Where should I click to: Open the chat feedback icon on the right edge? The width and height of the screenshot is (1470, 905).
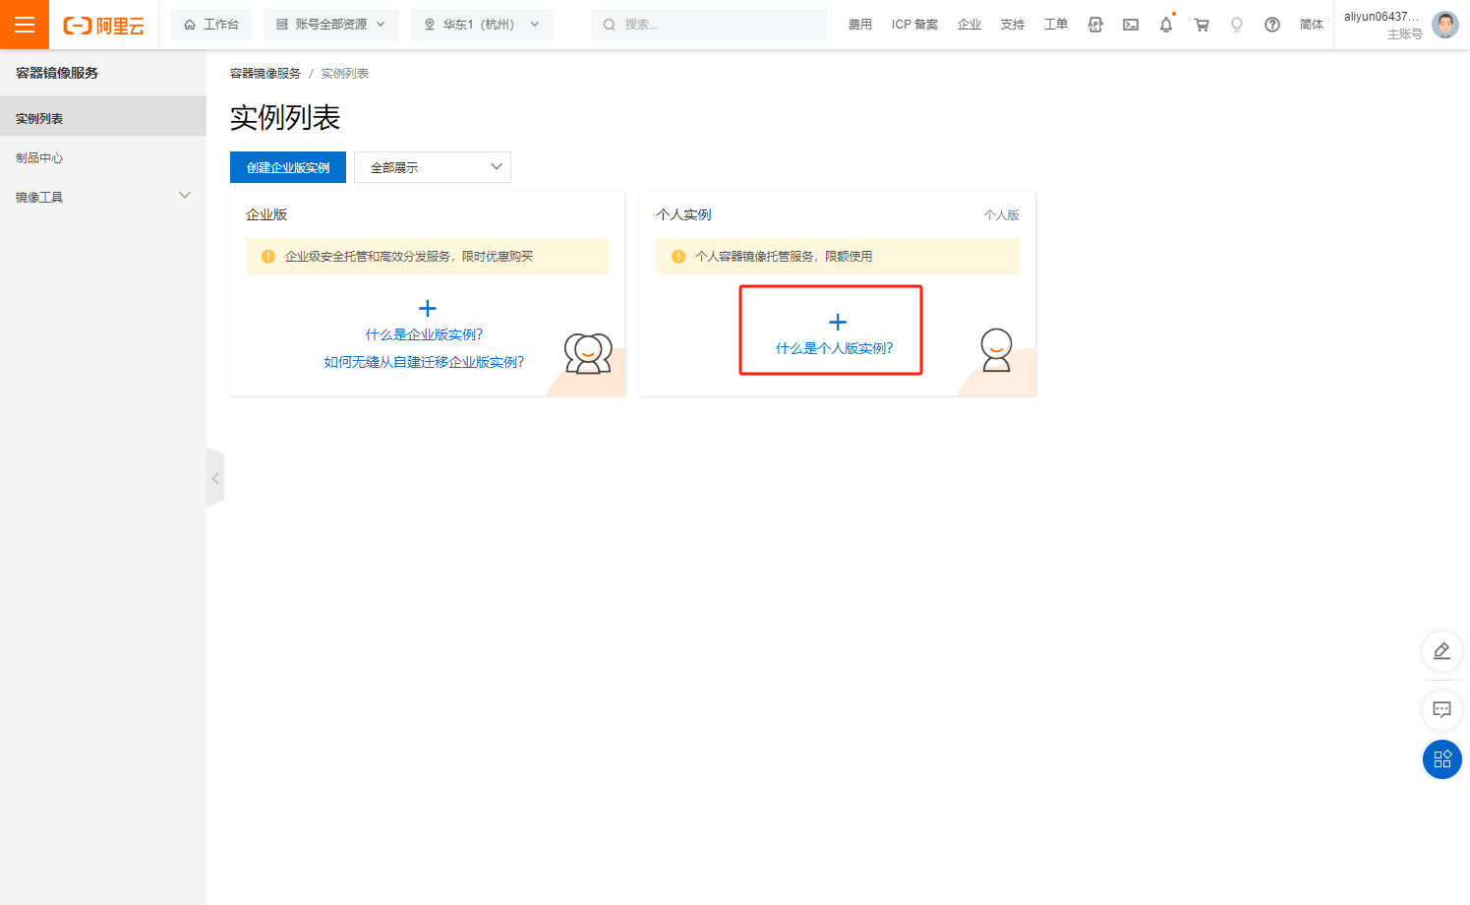(x=1441, y=710)
